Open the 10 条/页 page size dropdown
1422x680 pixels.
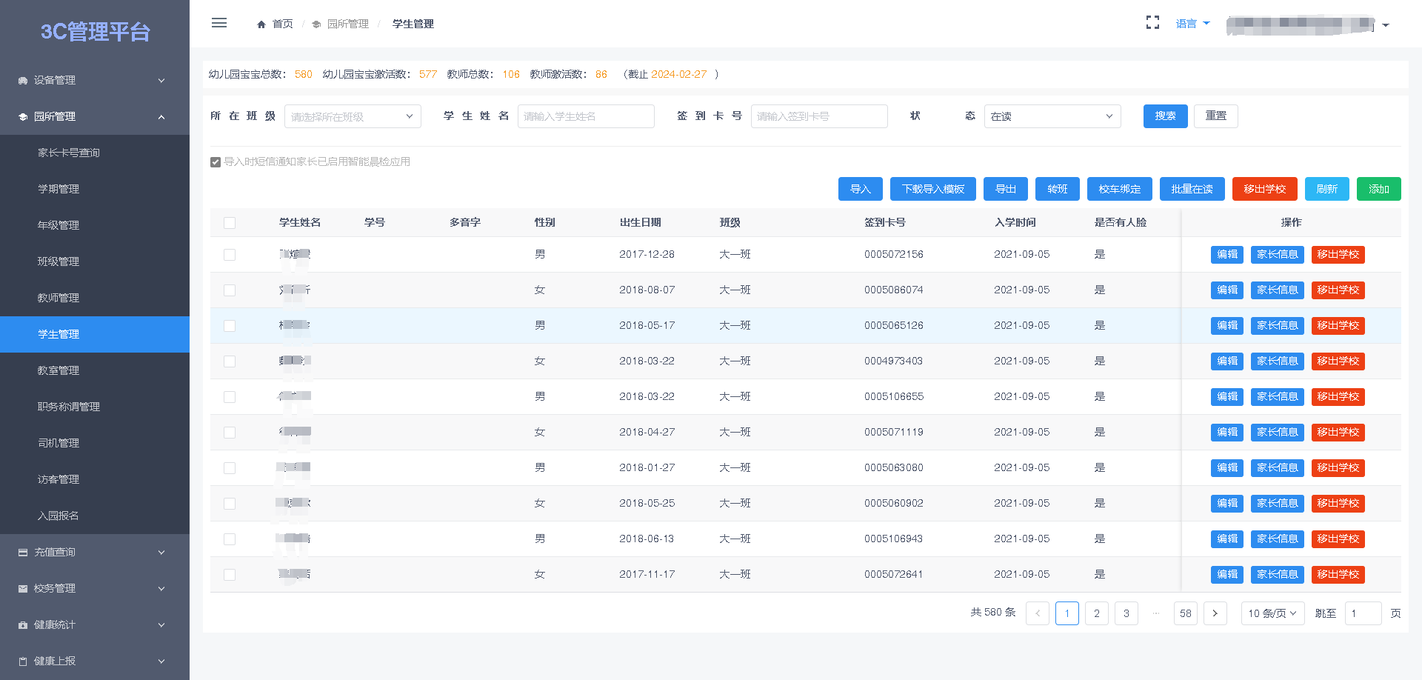[x=1272, y=613]
